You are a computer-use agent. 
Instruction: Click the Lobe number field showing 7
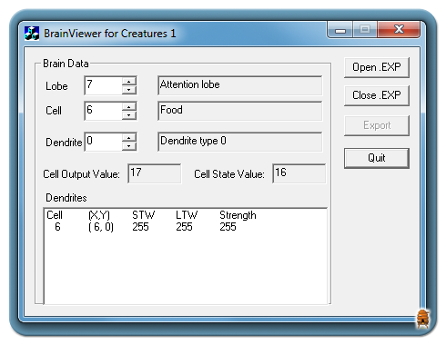tap(104, 85)
